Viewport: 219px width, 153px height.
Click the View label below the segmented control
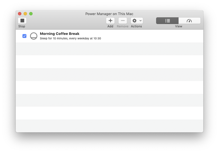pyautogui.click(x=179, y=27)
